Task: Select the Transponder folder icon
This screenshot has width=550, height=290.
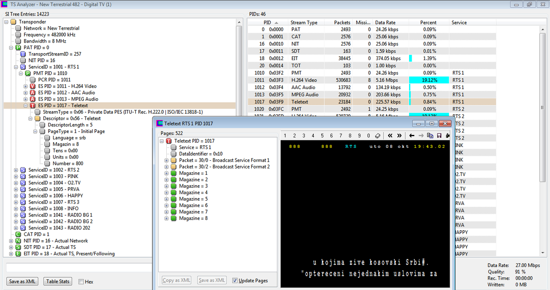Action: (13, 22)
